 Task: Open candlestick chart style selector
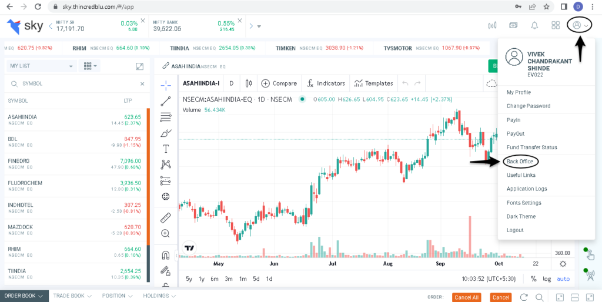(249, 83)
